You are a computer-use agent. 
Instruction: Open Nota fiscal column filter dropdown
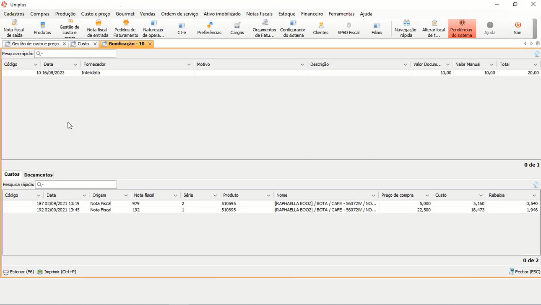176,195
